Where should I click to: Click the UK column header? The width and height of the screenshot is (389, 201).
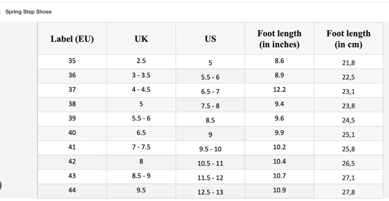coord(141,39)
